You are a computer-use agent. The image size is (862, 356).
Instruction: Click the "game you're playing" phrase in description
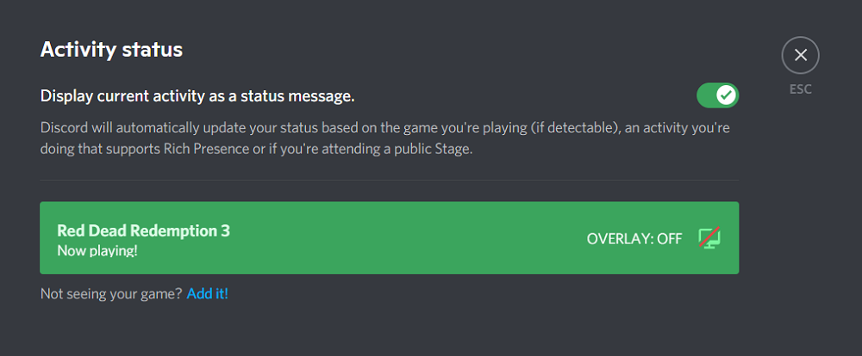click(x=410, y=127)
